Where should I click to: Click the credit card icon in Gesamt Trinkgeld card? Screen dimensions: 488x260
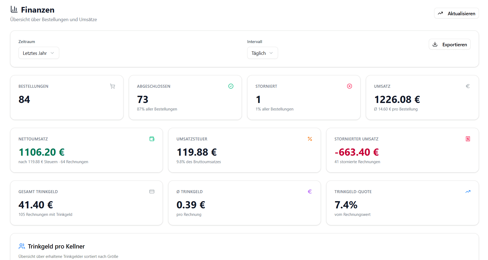(152, 192)
